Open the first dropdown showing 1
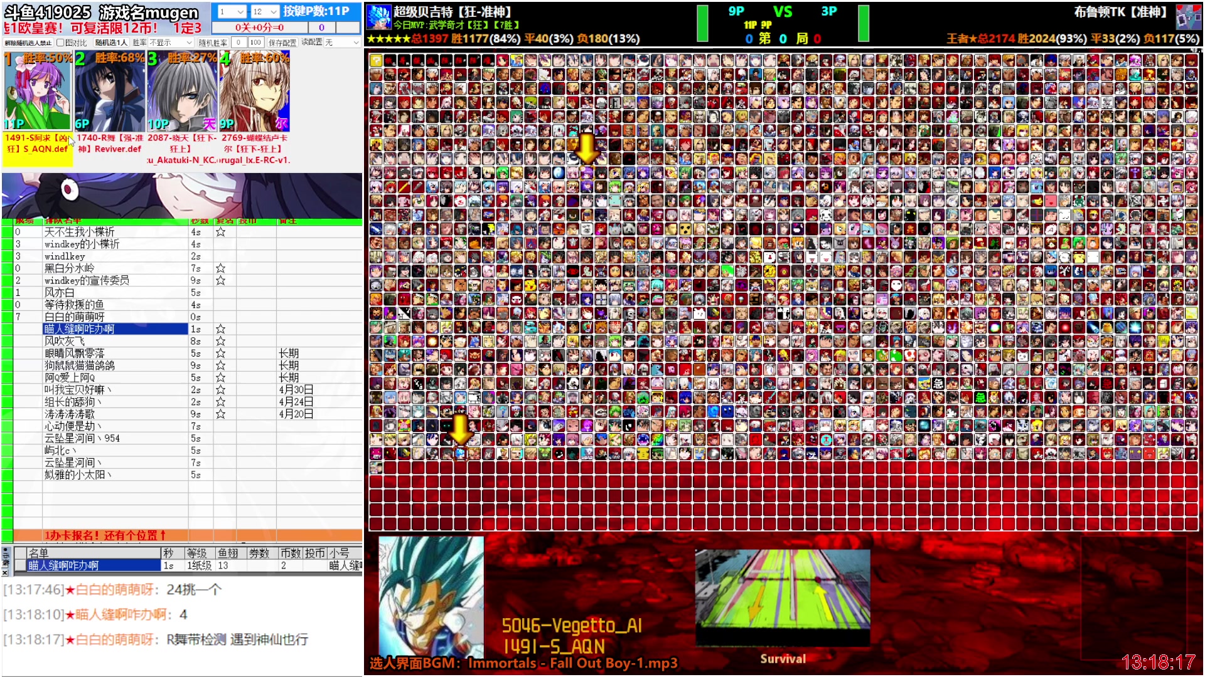This screenshot has height=677, width=1205. coord(231,11)
